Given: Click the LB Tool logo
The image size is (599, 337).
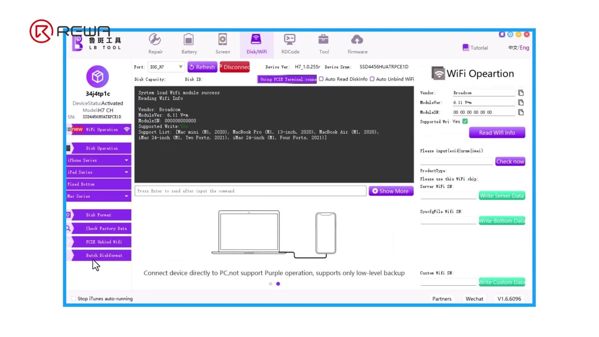Looking at the screenshot, I should (96, 43).
